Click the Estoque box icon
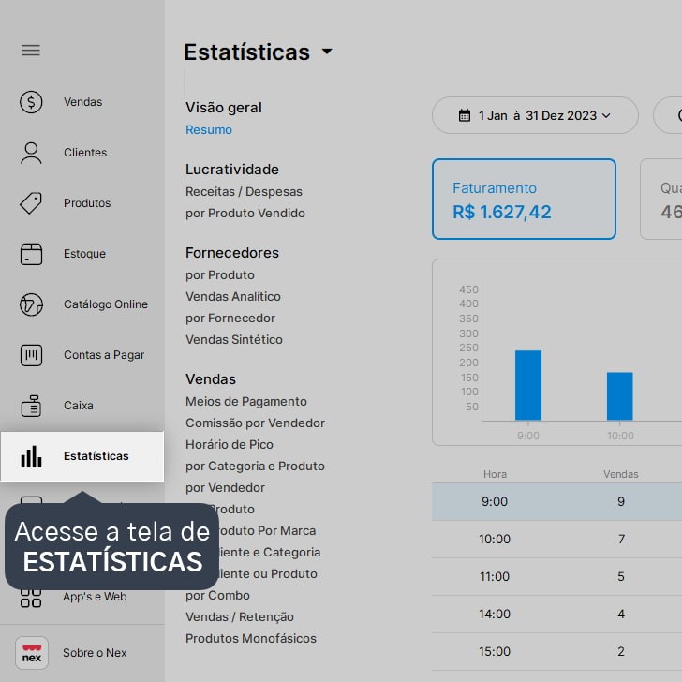 pos(31,254)
